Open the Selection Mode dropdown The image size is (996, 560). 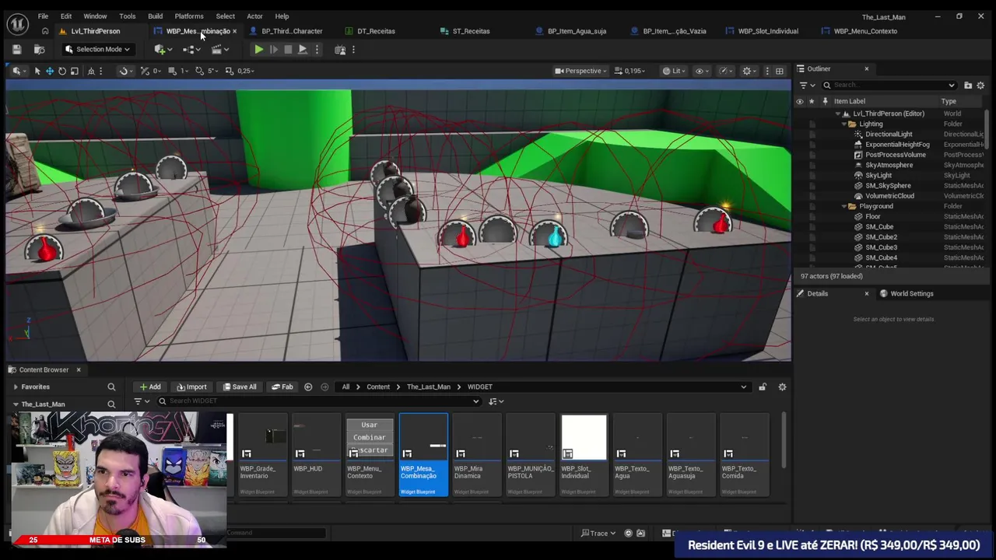point(98,50)
